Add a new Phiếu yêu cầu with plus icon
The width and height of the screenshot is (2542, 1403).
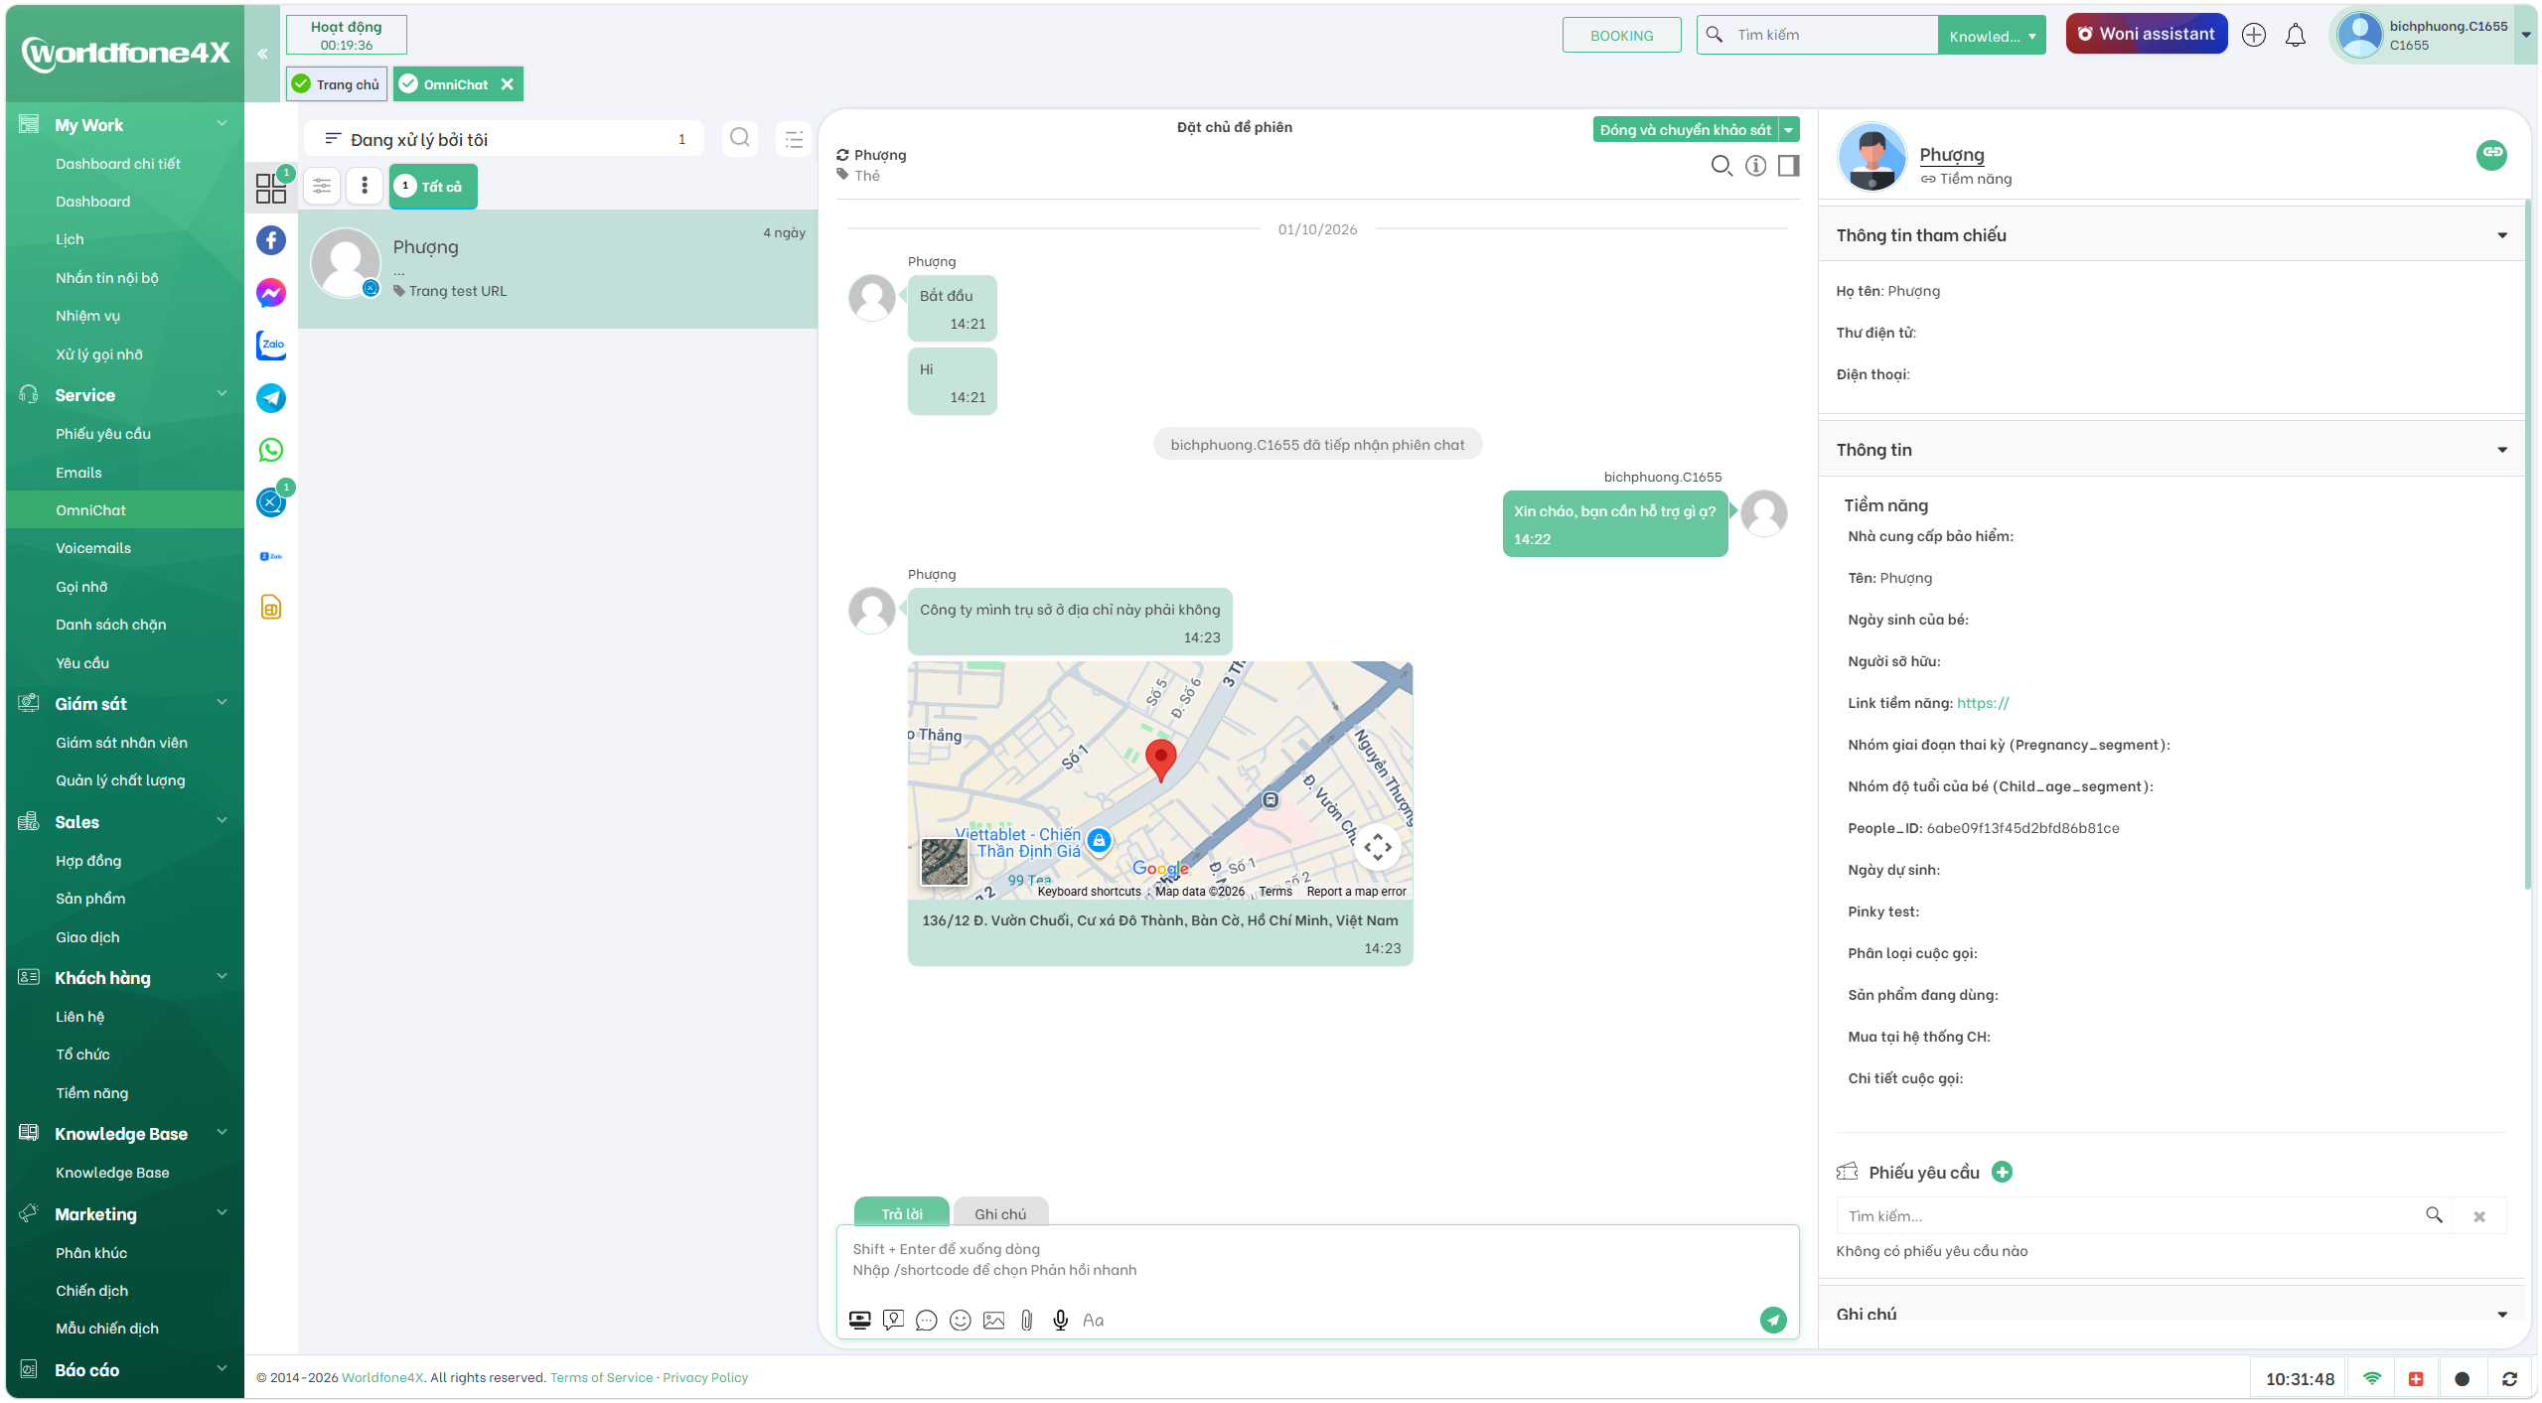2004,1173
